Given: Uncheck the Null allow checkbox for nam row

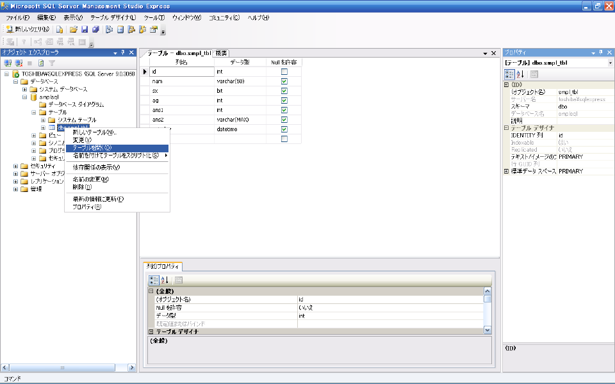Looking at the screenshot, I should pos(284,81).
